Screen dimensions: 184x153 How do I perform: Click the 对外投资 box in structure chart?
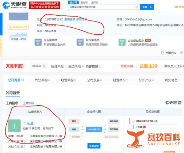pyautogui.click(x=114, y=121)
